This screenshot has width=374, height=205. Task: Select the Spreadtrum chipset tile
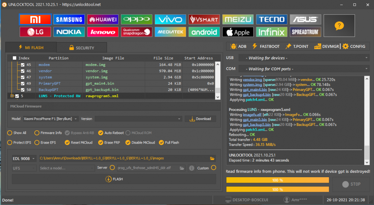pyautogui.click(x=306, y=32)
